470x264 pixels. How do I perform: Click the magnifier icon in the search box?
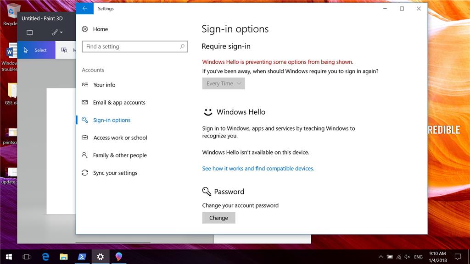[x=182, y=46]
